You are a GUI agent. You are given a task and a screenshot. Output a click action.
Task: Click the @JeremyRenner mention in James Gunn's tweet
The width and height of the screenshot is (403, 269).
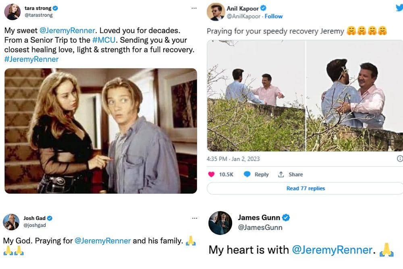click(x=332, y=250)
